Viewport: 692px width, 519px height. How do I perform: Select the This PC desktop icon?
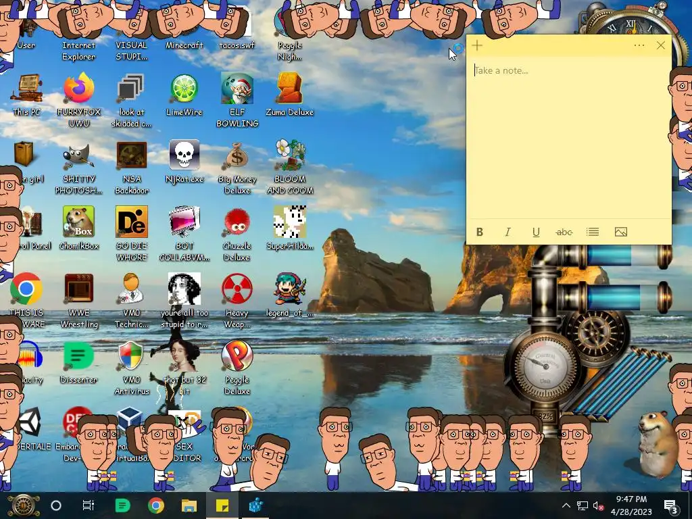[27, 89]
